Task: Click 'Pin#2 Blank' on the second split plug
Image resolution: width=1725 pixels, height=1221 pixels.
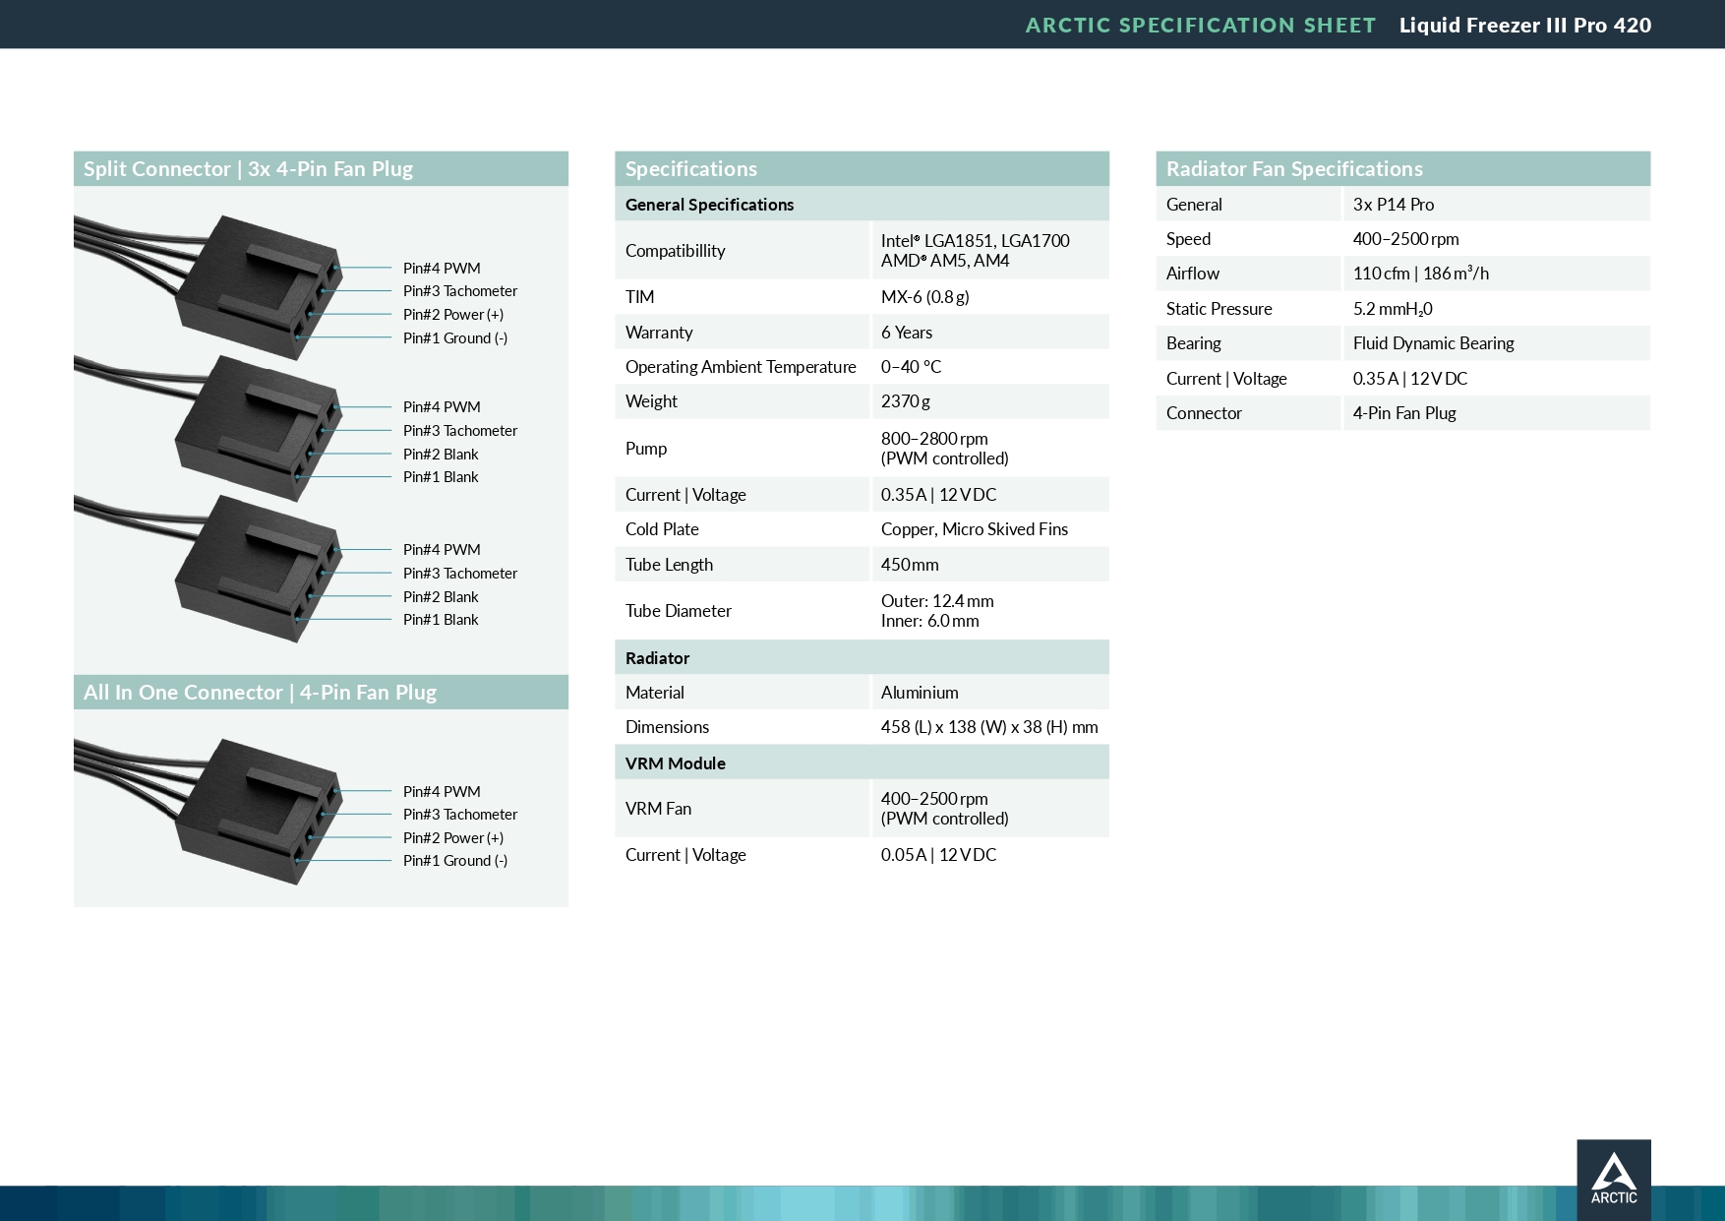Action: coord(441,455)
